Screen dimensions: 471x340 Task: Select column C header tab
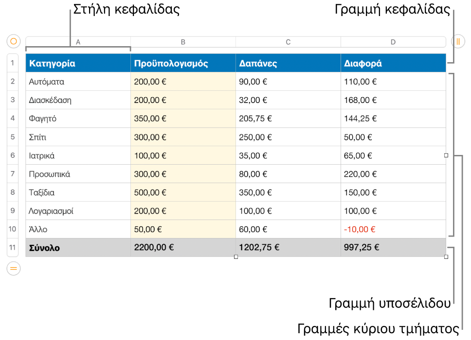tap(288, 42)
